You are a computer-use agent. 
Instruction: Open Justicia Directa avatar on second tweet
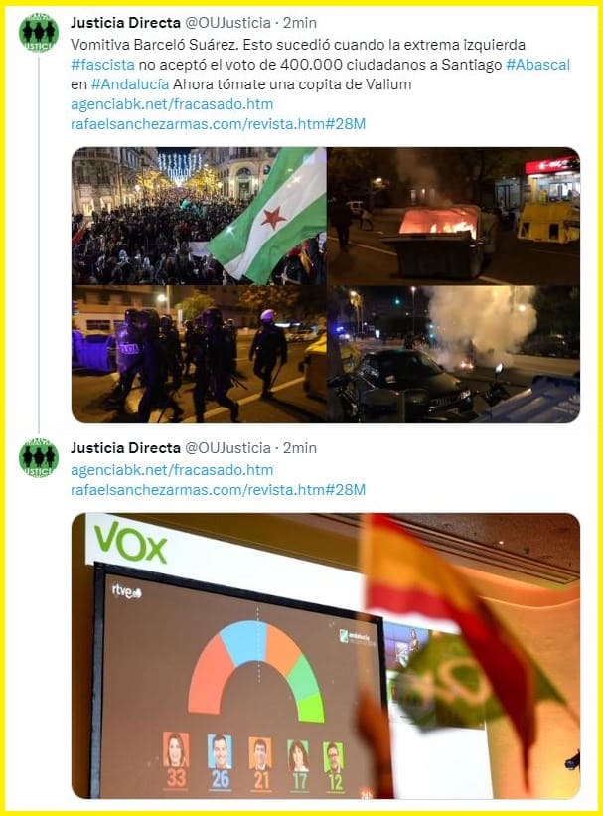pos(39,458)
